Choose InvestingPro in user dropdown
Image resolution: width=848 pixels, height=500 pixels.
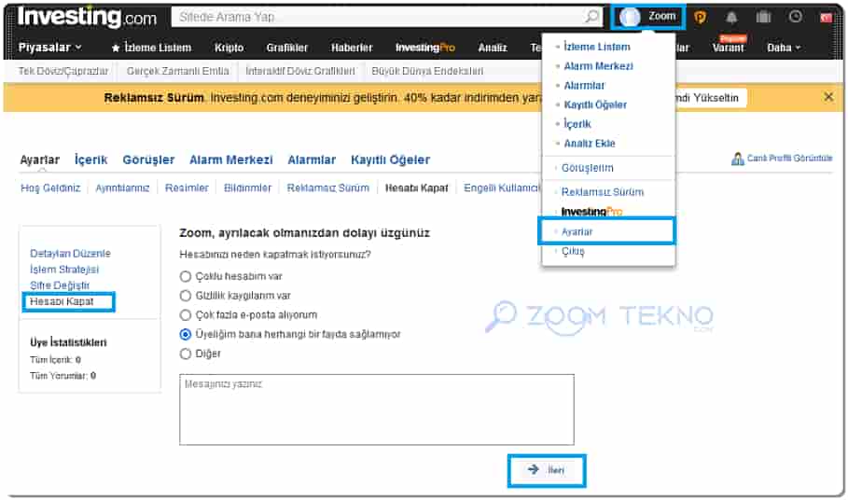click(x=591, y=212)
